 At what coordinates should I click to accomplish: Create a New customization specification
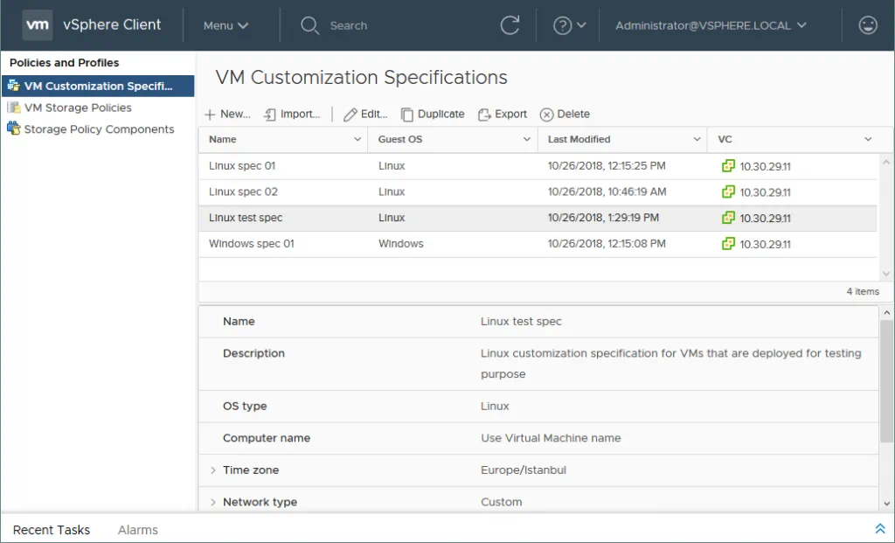pos(227,115)
